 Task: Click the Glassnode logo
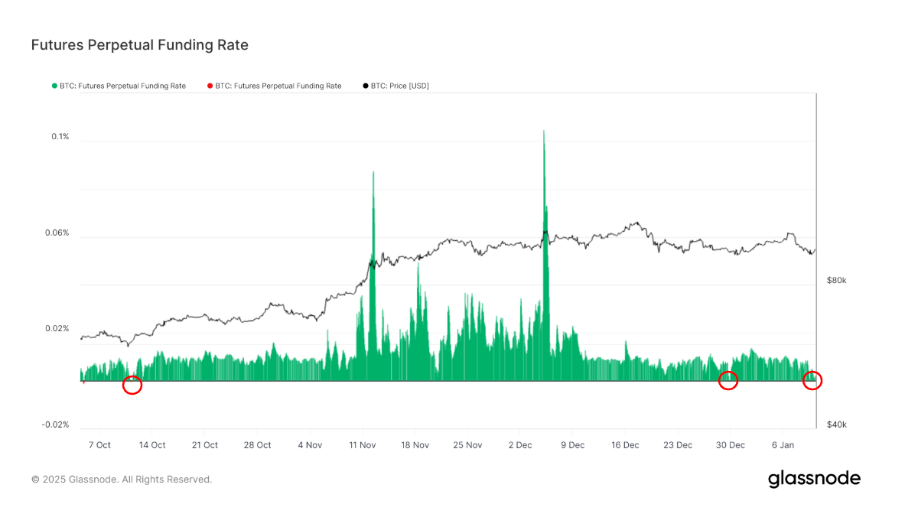[814, 479]
